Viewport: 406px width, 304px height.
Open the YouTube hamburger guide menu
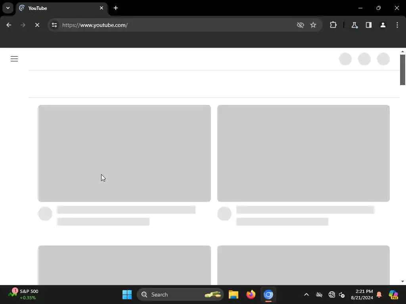[x=14, y=59]
